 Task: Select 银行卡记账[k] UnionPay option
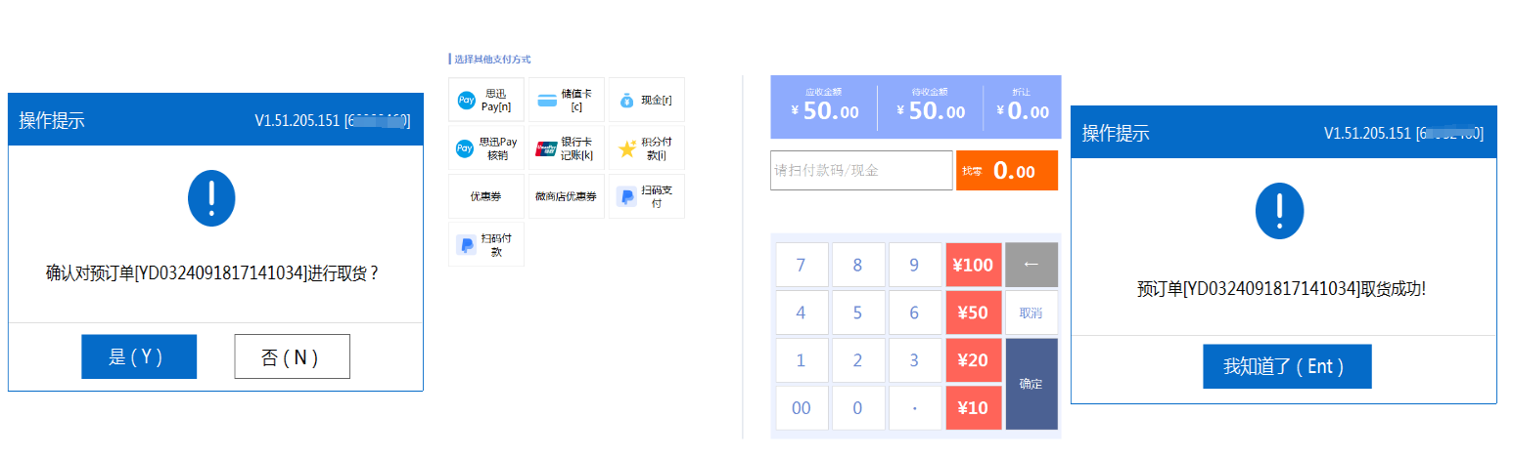567,148
